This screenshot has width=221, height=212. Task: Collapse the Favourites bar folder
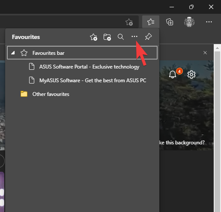click(x=13, y=53)
